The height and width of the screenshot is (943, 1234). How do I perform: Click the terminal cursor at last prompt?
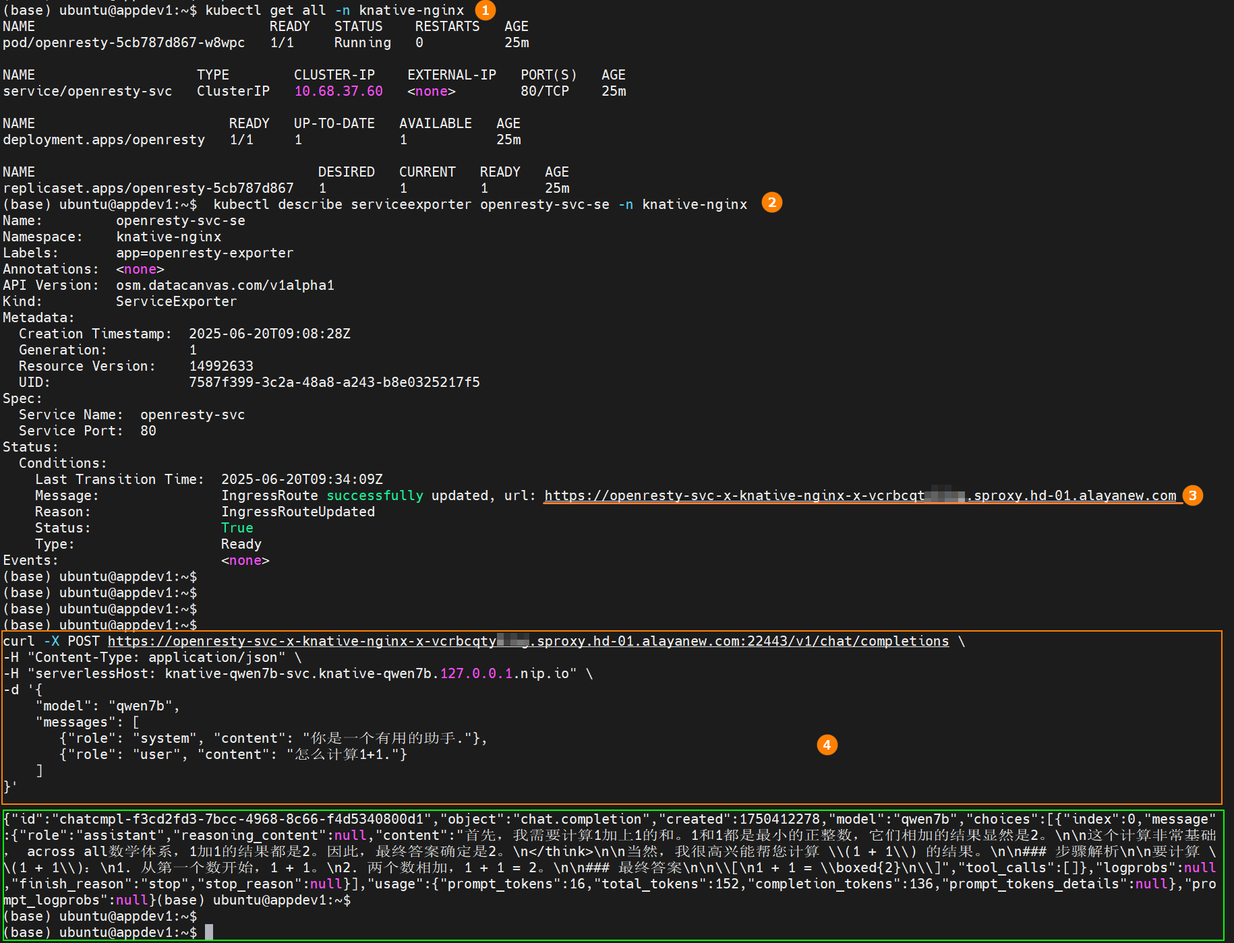click(x=209, y=932)
